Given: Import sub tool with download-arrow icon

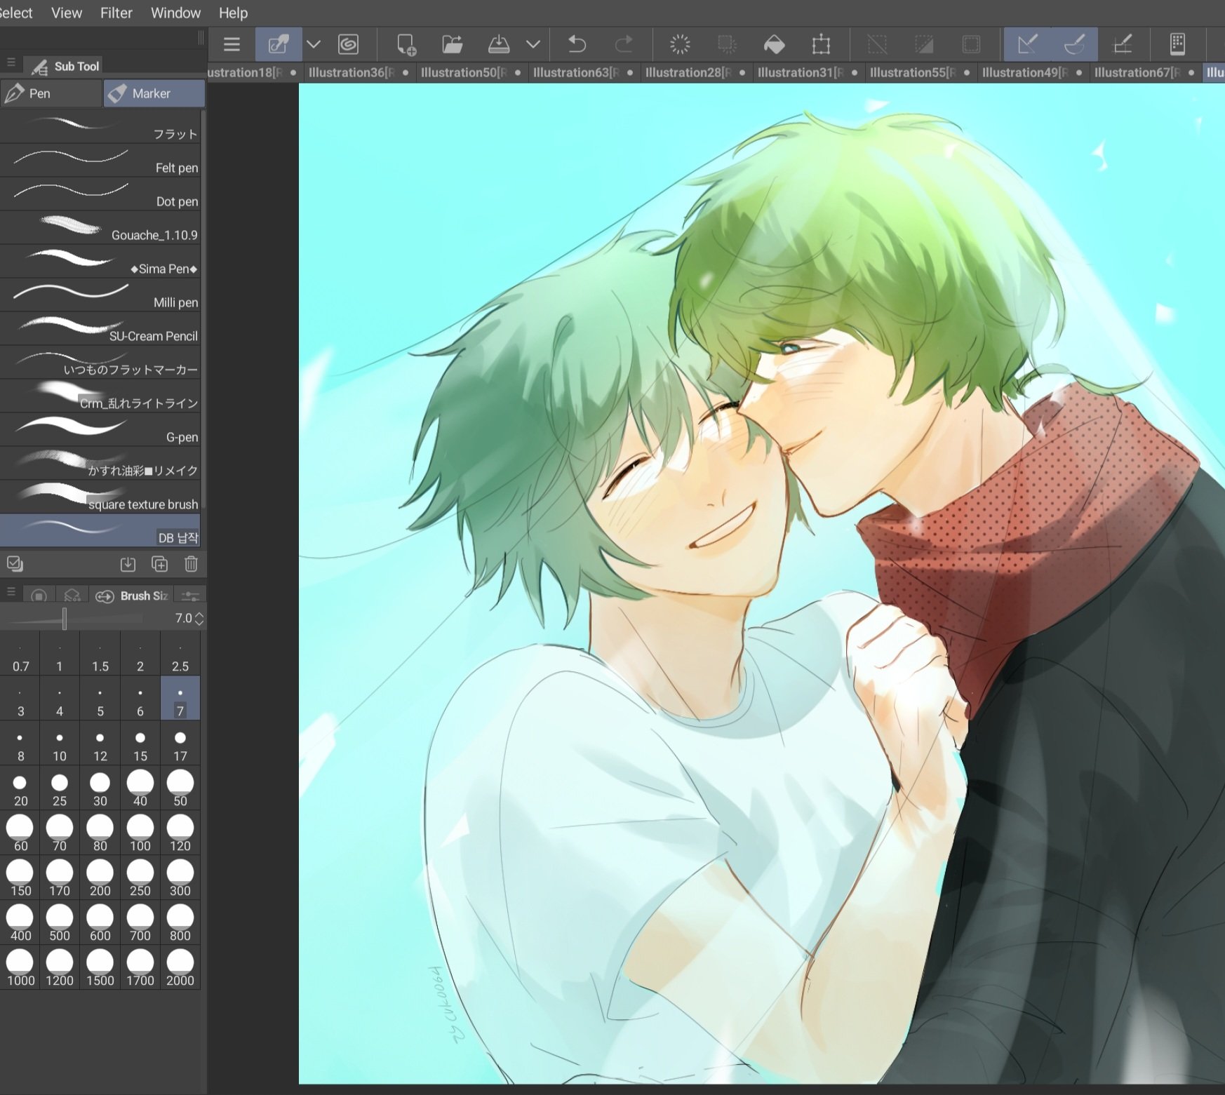Looking at the screenshot, I should [x=128, y=564].
